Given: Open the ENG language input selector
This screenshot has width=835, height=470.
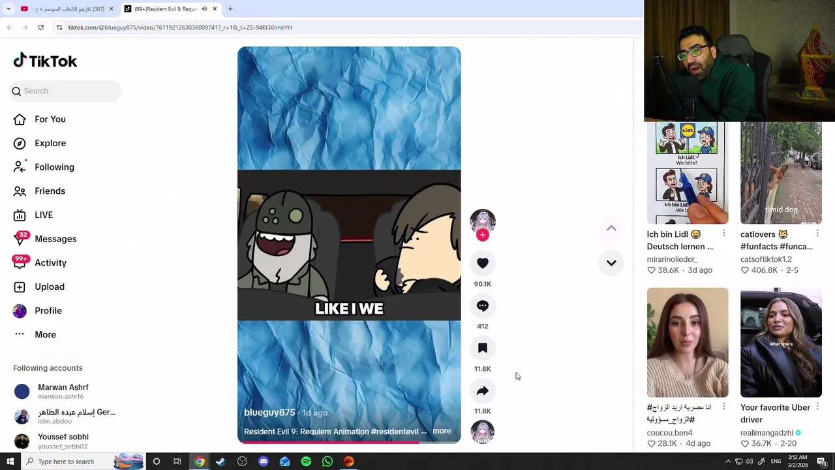Looking at the screenshot, I should 776,462.
